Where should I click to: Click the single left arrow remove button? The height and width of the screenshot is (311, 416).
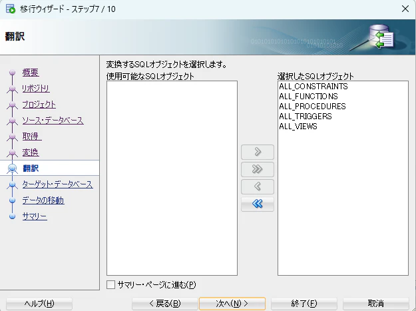point(258,186)
